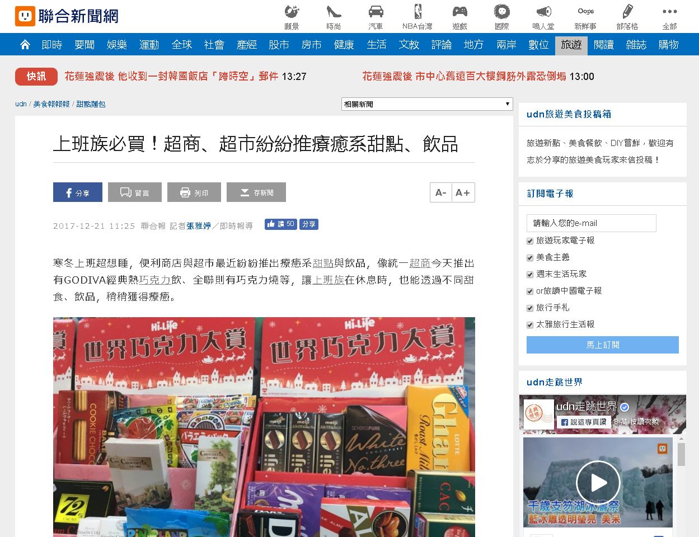Select the 健康 nav tab
Image resolution: width=699 pixels, height=537 pixels.
coord(344,45)
